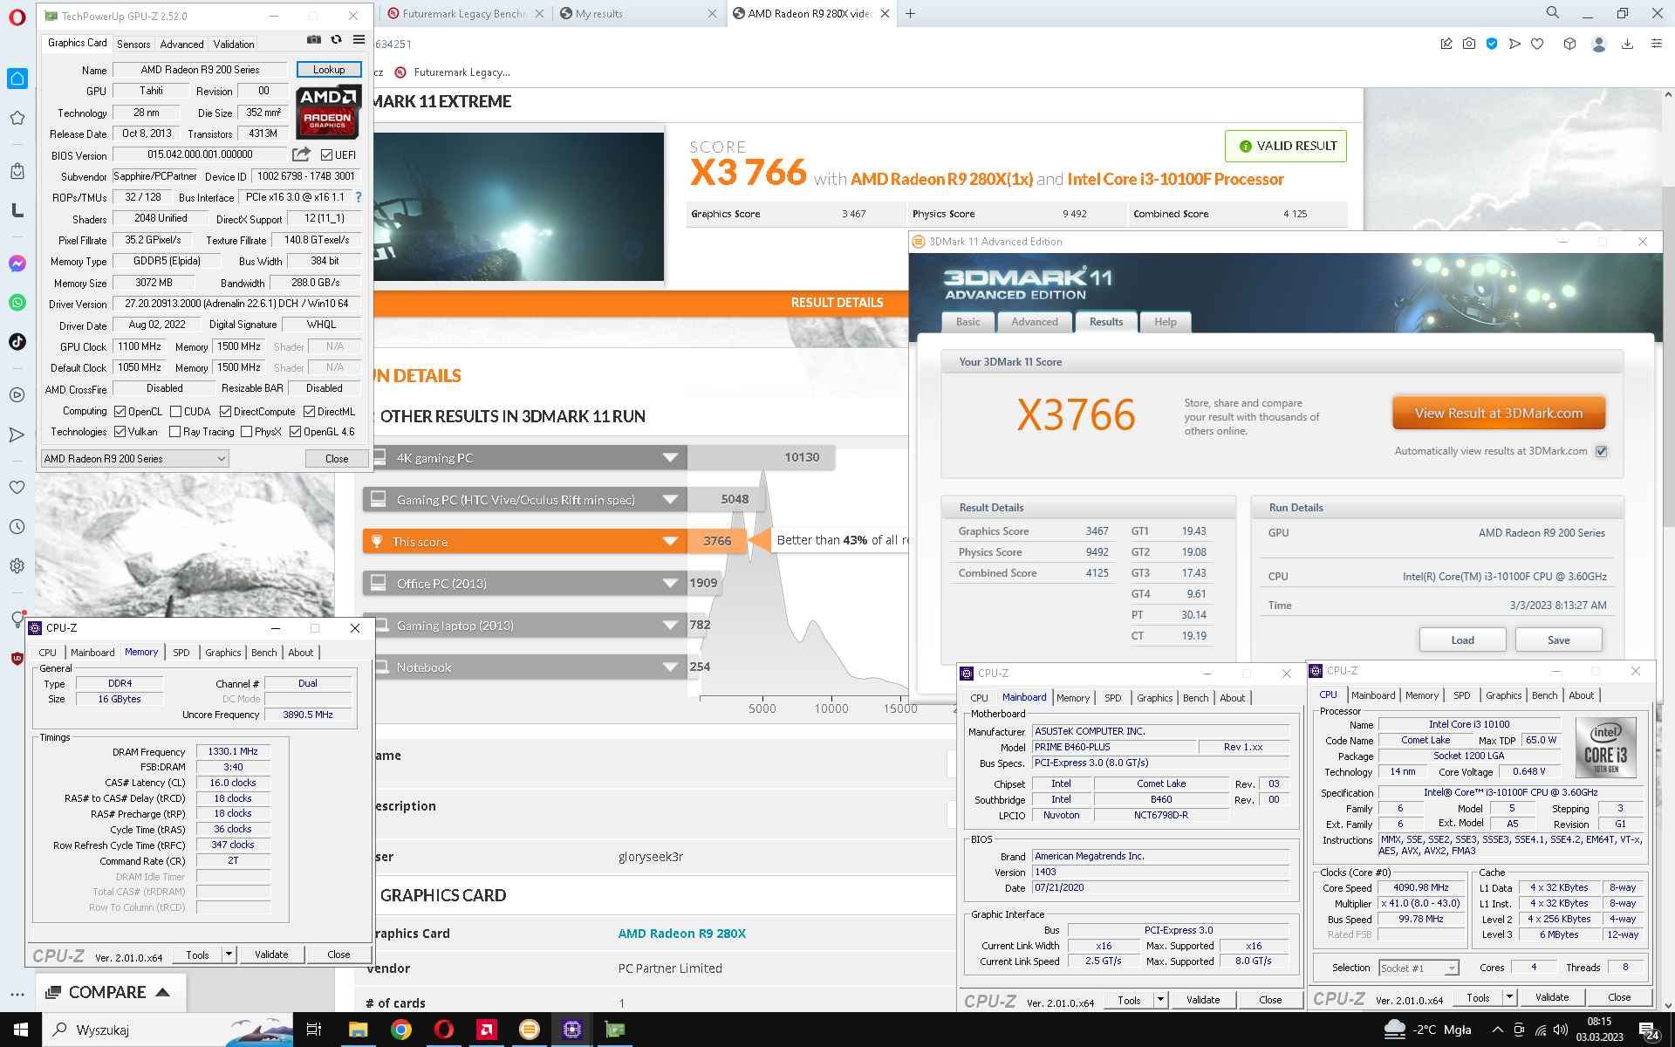Open History clock in Opera sidebar
Screen dimensions: 1675x1047
(17, 527)
